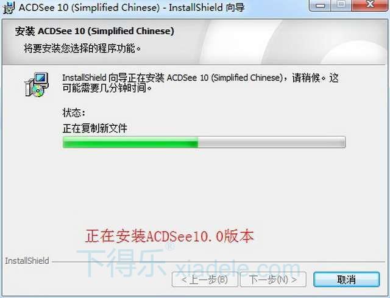The width and height of the screenshot is (390, 298).
Task: Click the 状态: label
Action: coord(74,113)
